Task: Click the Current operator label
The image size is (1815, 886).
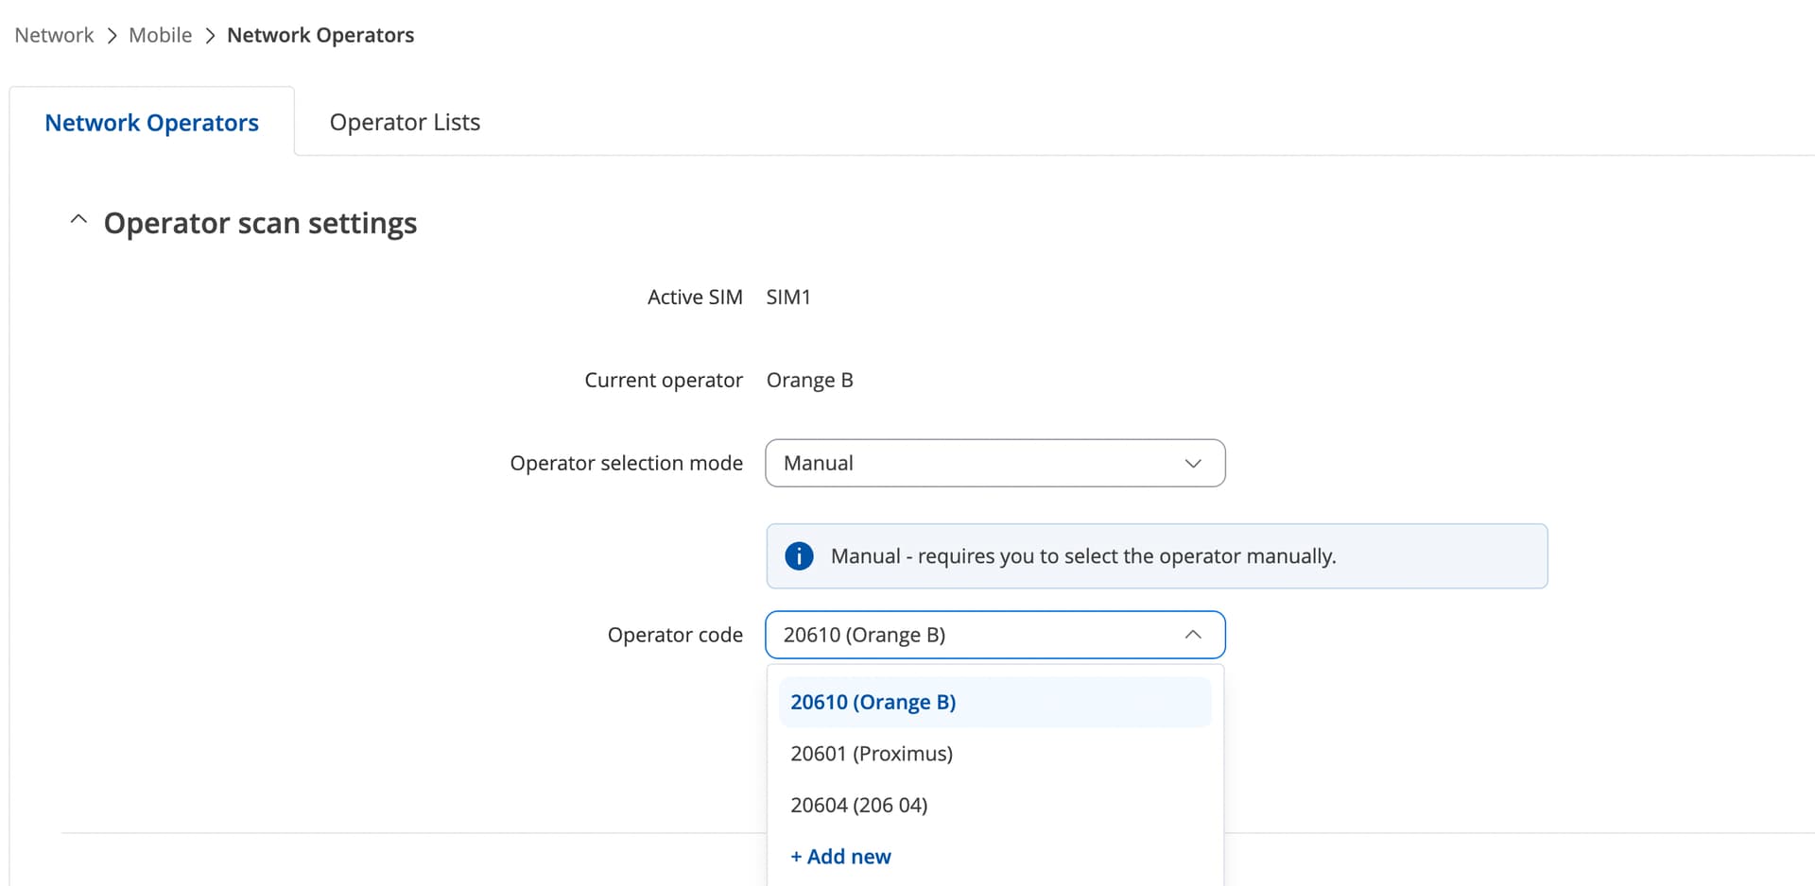Action: 664,380
